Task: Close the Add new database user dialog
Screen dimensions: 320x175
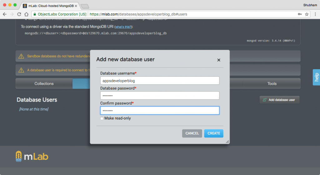Action: click(219, 60)
